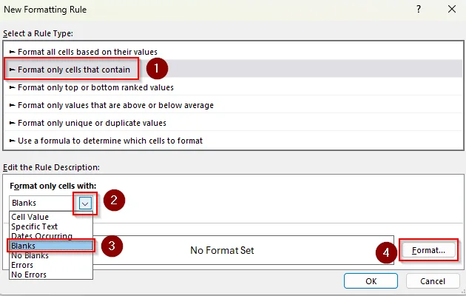Choose 'Format only top or bottom ranked values'
The height and width of the screenshot is (296, 466).
coord(233,87)
